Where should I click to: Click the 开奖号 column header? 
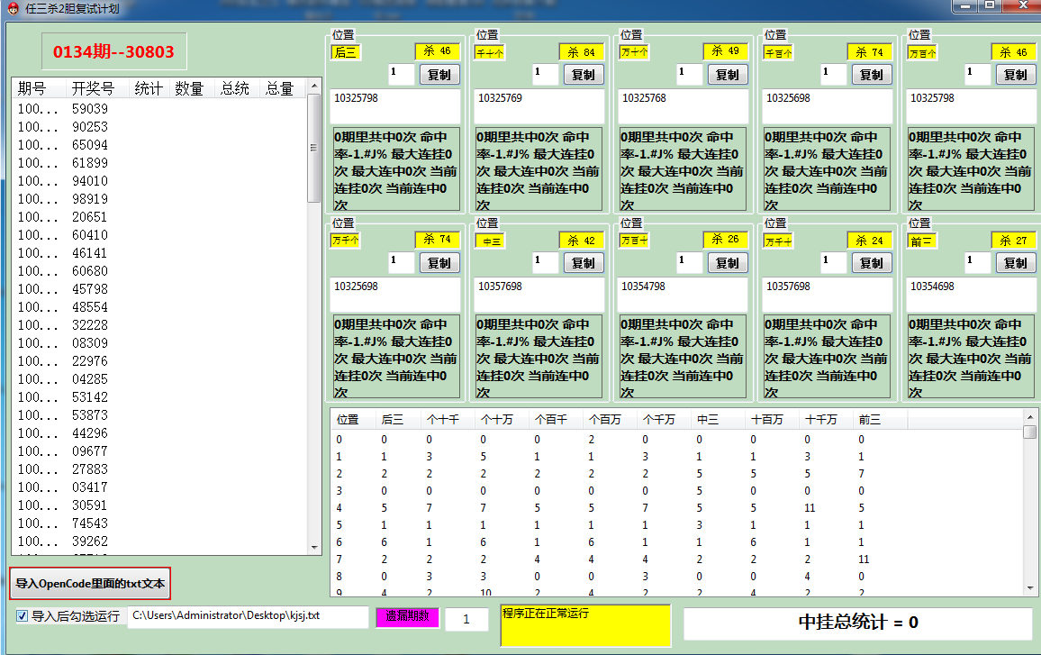[x=94, y=88]
